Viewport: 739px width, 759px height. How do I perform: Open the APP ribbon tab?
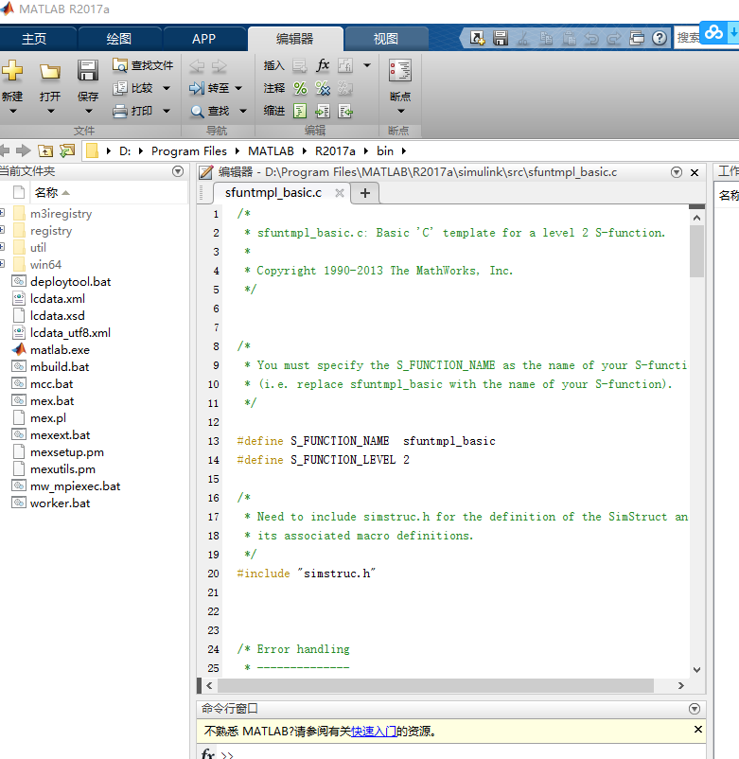tap(203, 39)
